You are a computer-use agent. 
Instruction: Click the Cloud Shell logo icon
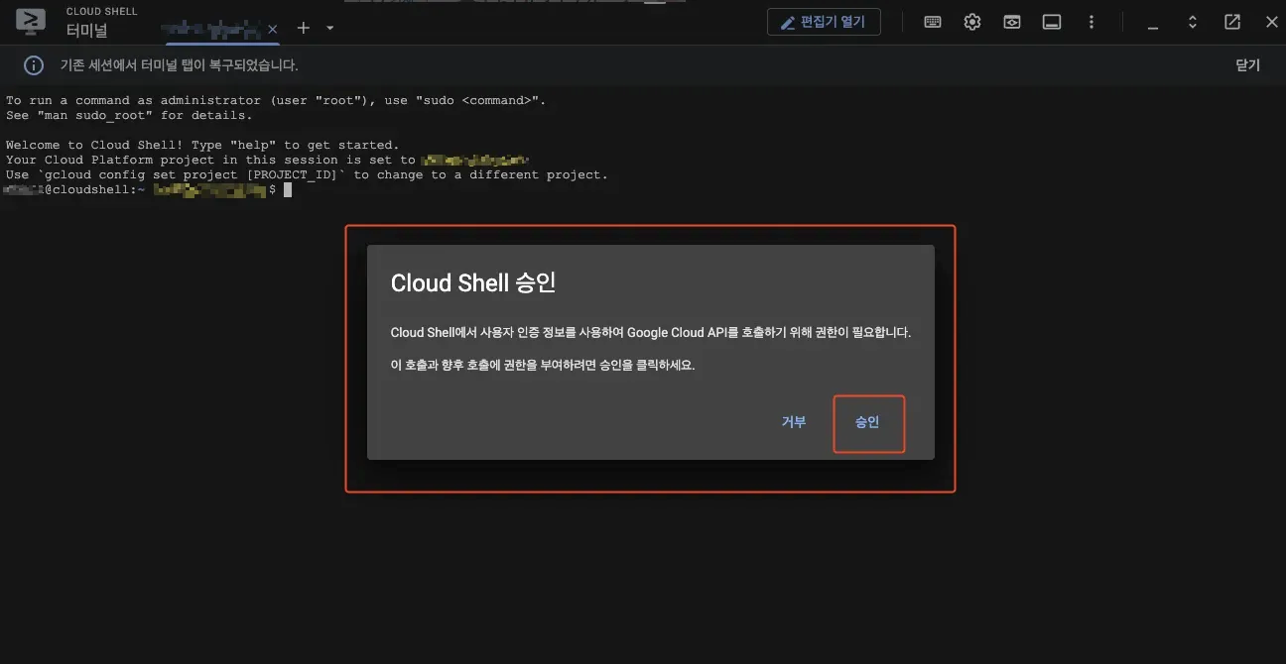point(31,22)
